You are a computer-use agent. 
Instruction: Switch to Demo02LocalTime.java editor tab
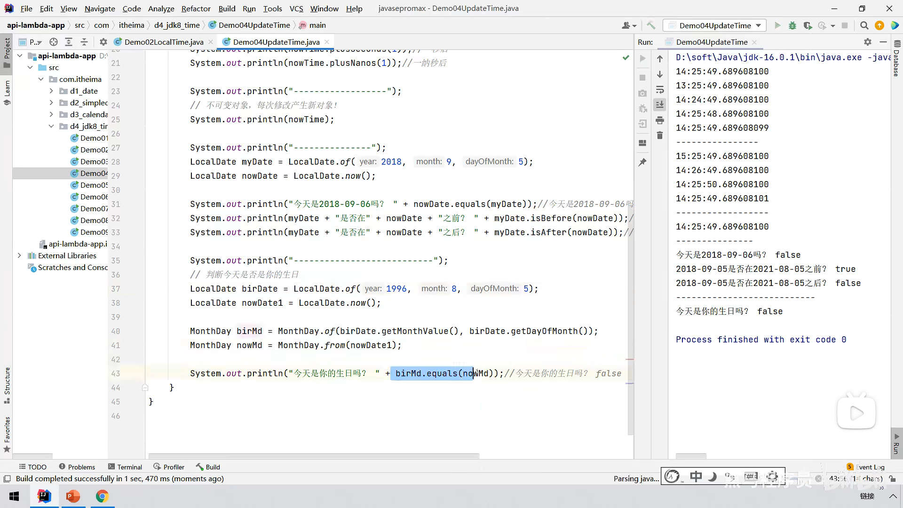tap(164, 42)
